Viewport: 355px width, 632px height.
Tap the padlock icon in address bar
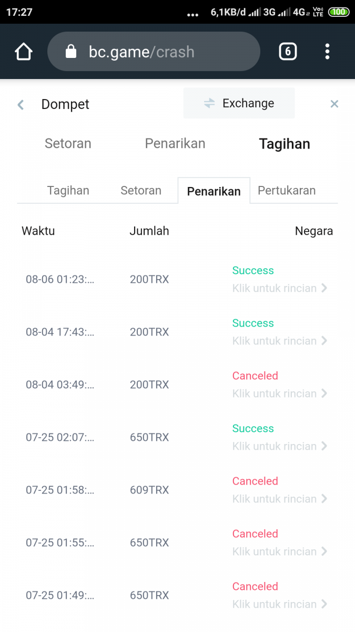pos(71,52)
